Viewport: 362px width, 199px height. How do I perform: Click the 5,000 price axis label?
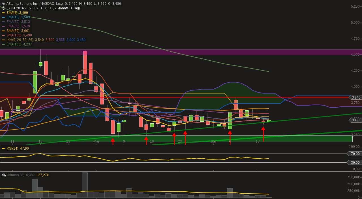[355, 23]
